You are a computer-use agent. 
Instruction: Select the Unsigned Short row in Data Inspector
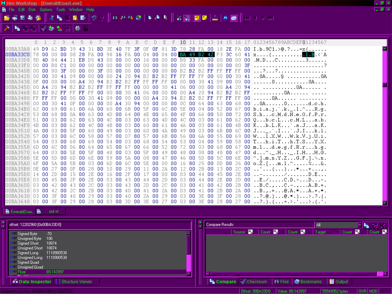click(x=98, y=248)
